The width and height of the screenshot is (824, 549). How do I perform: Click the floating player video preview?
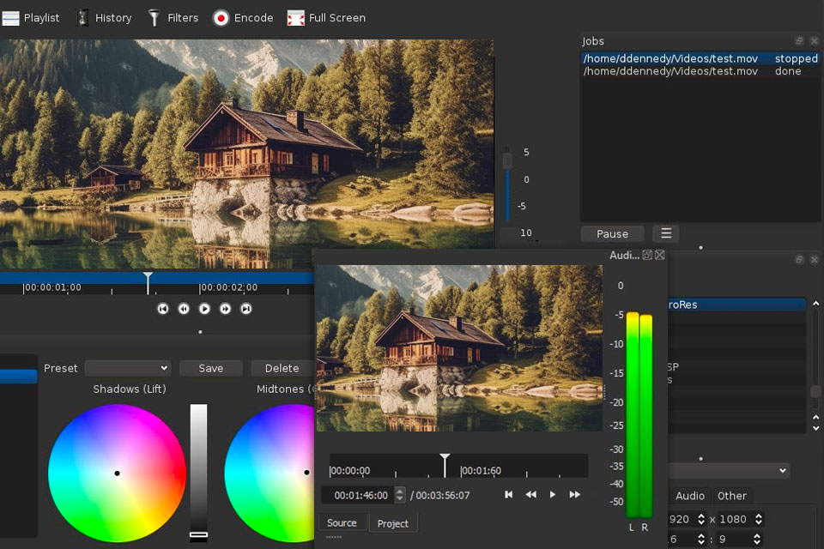click(458, 347)
